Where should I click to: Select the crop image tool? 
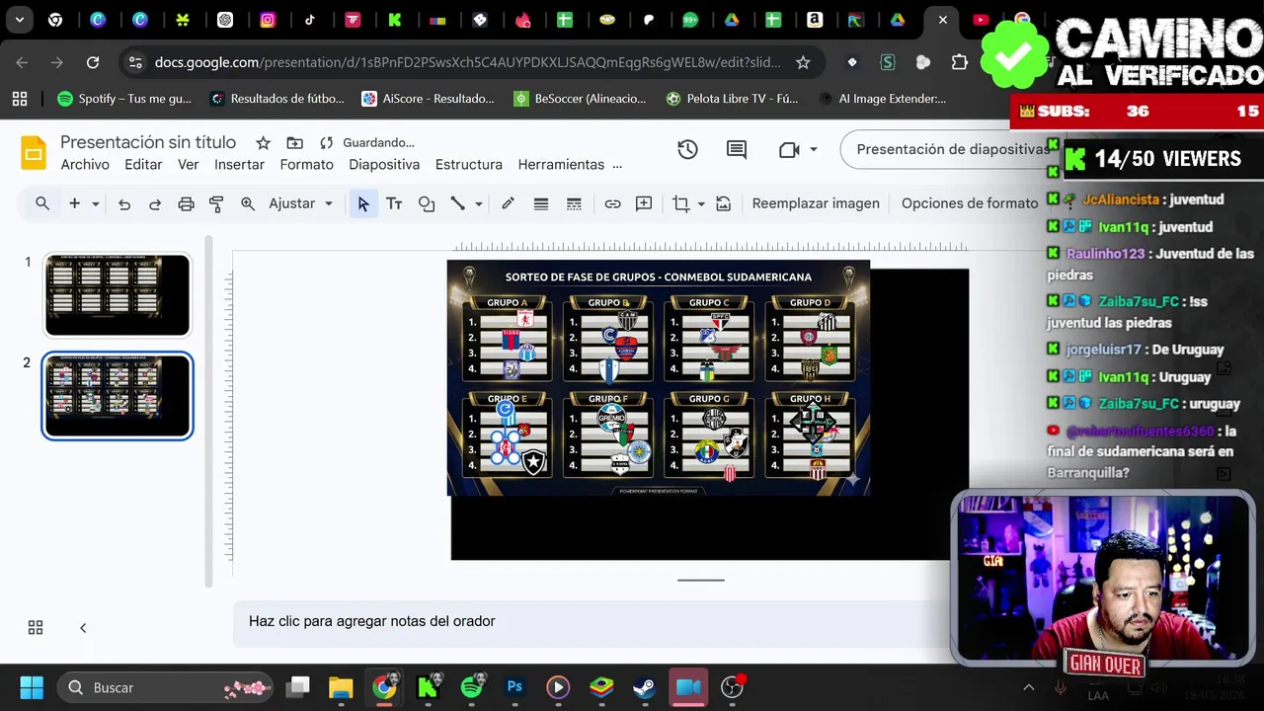point(681,203)
